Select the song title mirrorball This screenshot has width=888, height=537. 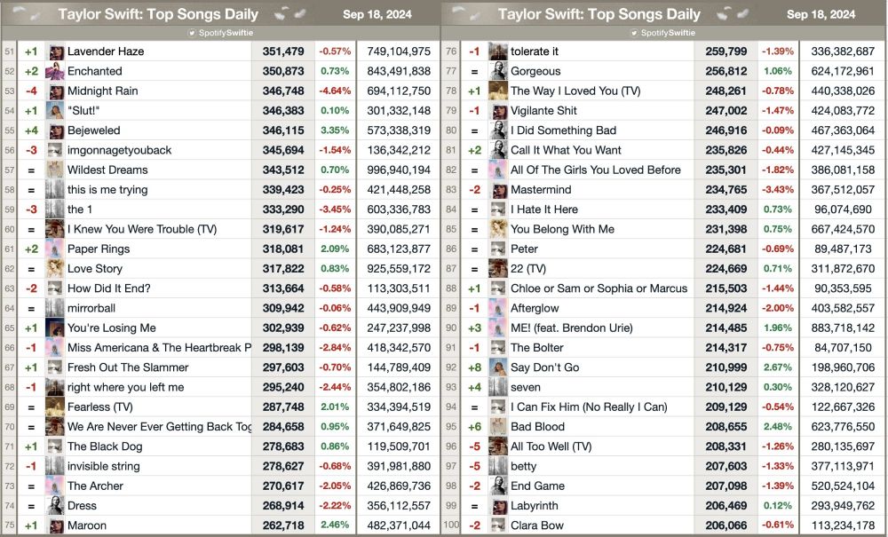pos(91,308)
